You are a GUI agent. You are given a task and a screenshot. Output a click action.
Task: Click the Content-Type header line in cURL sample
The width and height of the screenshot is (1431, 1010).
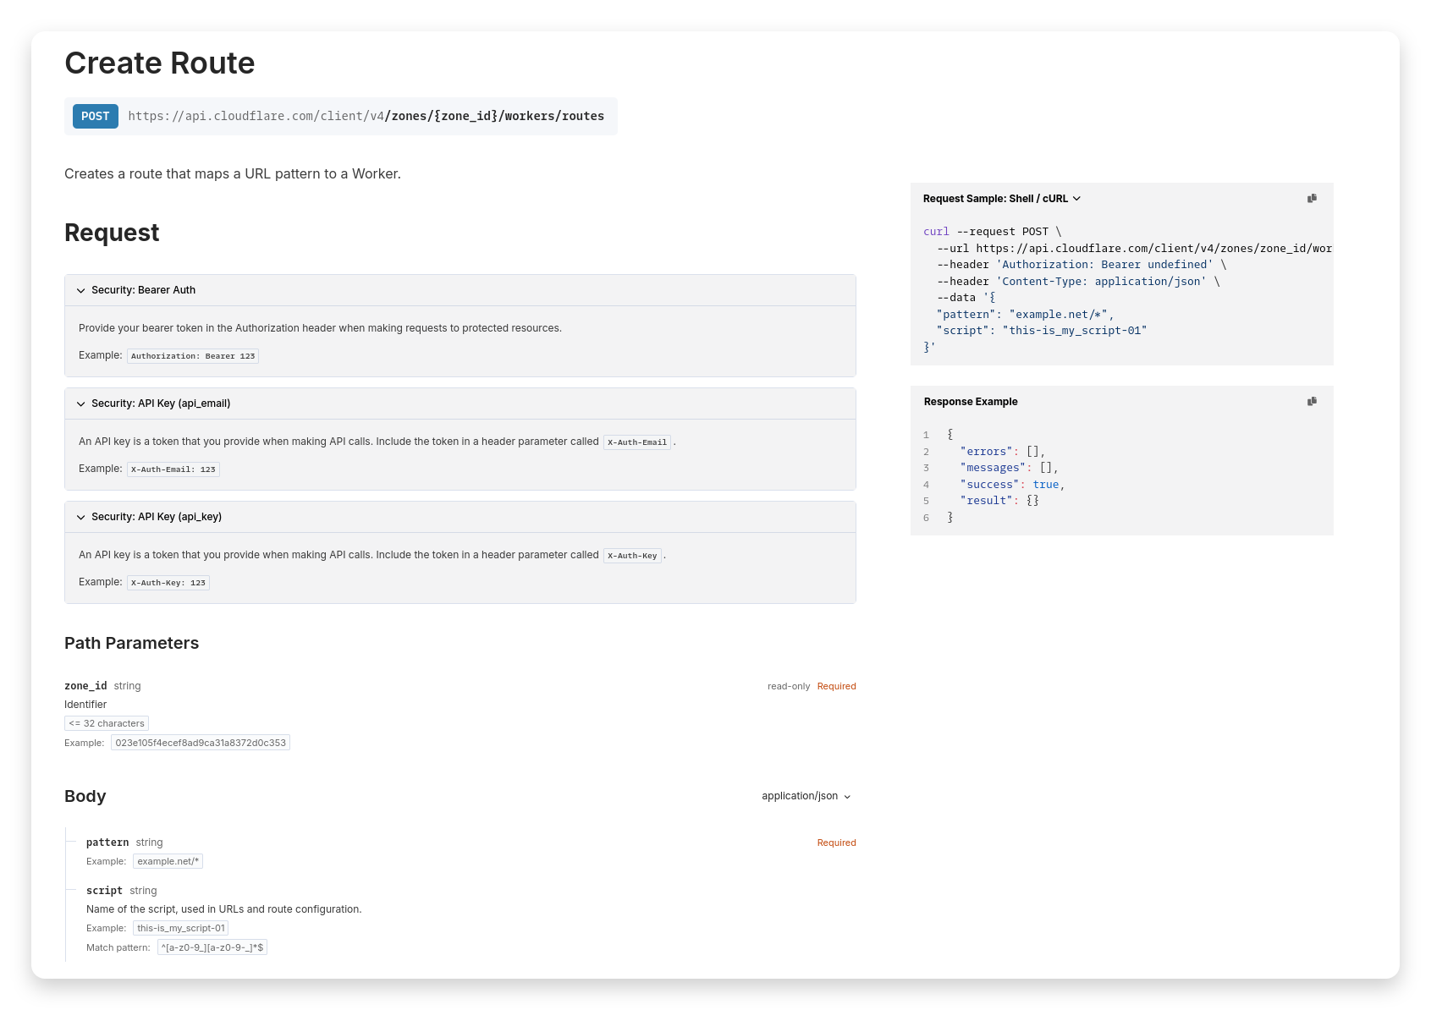click(x=1078, y=282)
